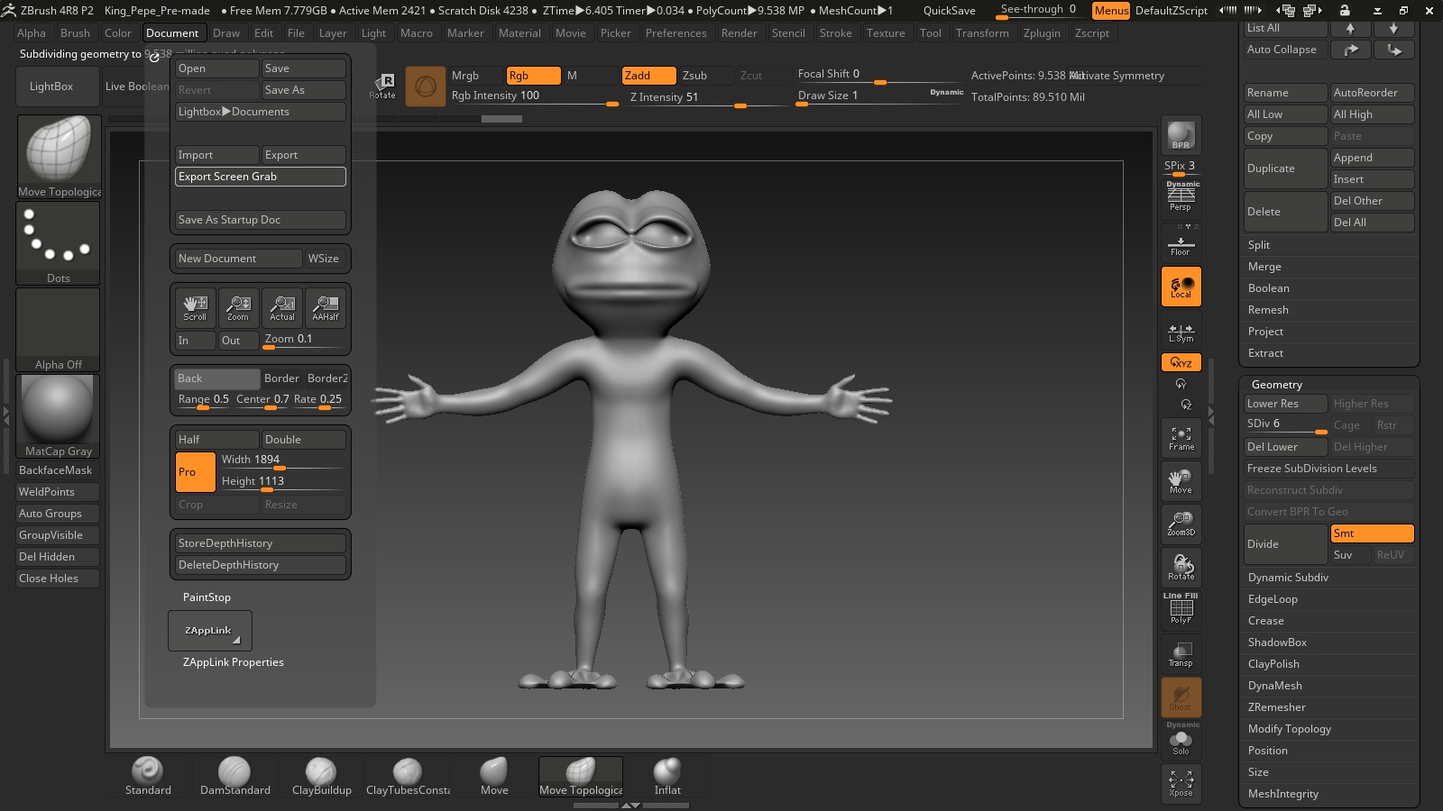Click the ZAppLink button

coord(209,631)
